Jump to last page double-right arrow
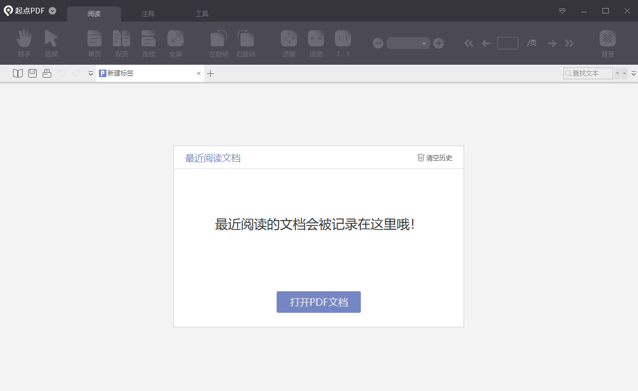The image size is (638, 391). 569,43
